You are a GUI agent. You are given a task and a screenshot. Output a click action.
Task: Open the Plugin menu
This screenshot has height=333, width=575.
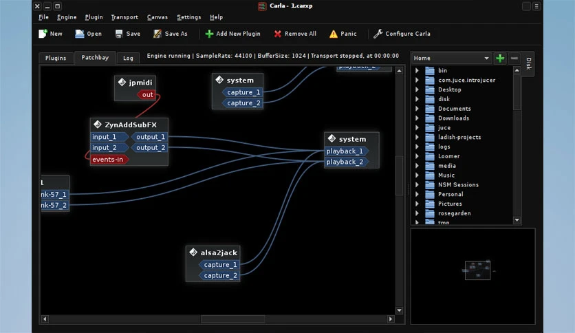[94, 17]
